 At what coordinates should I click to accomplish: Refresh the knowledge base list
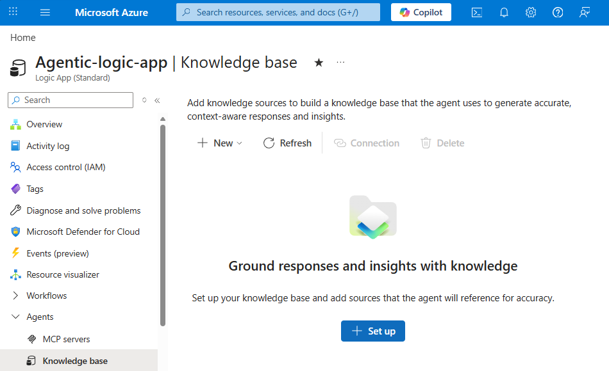click(x=287, y=143)
